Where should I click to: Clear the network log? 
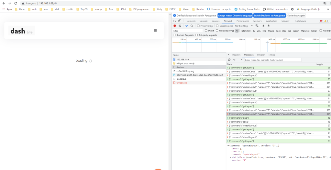(x=180, y=26)
